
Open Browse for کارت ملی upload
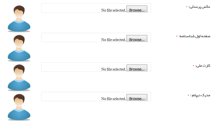[137, 68]
